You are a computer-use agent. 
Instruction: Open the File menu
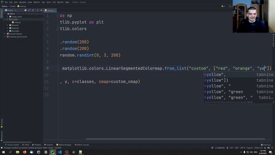point(6,2)
